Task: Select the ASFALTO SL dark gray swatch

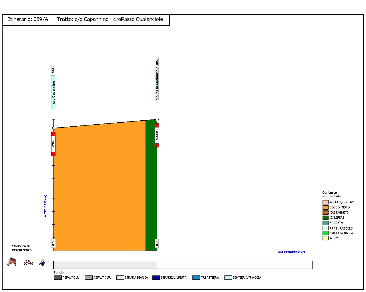Action: tap(58, 277)
